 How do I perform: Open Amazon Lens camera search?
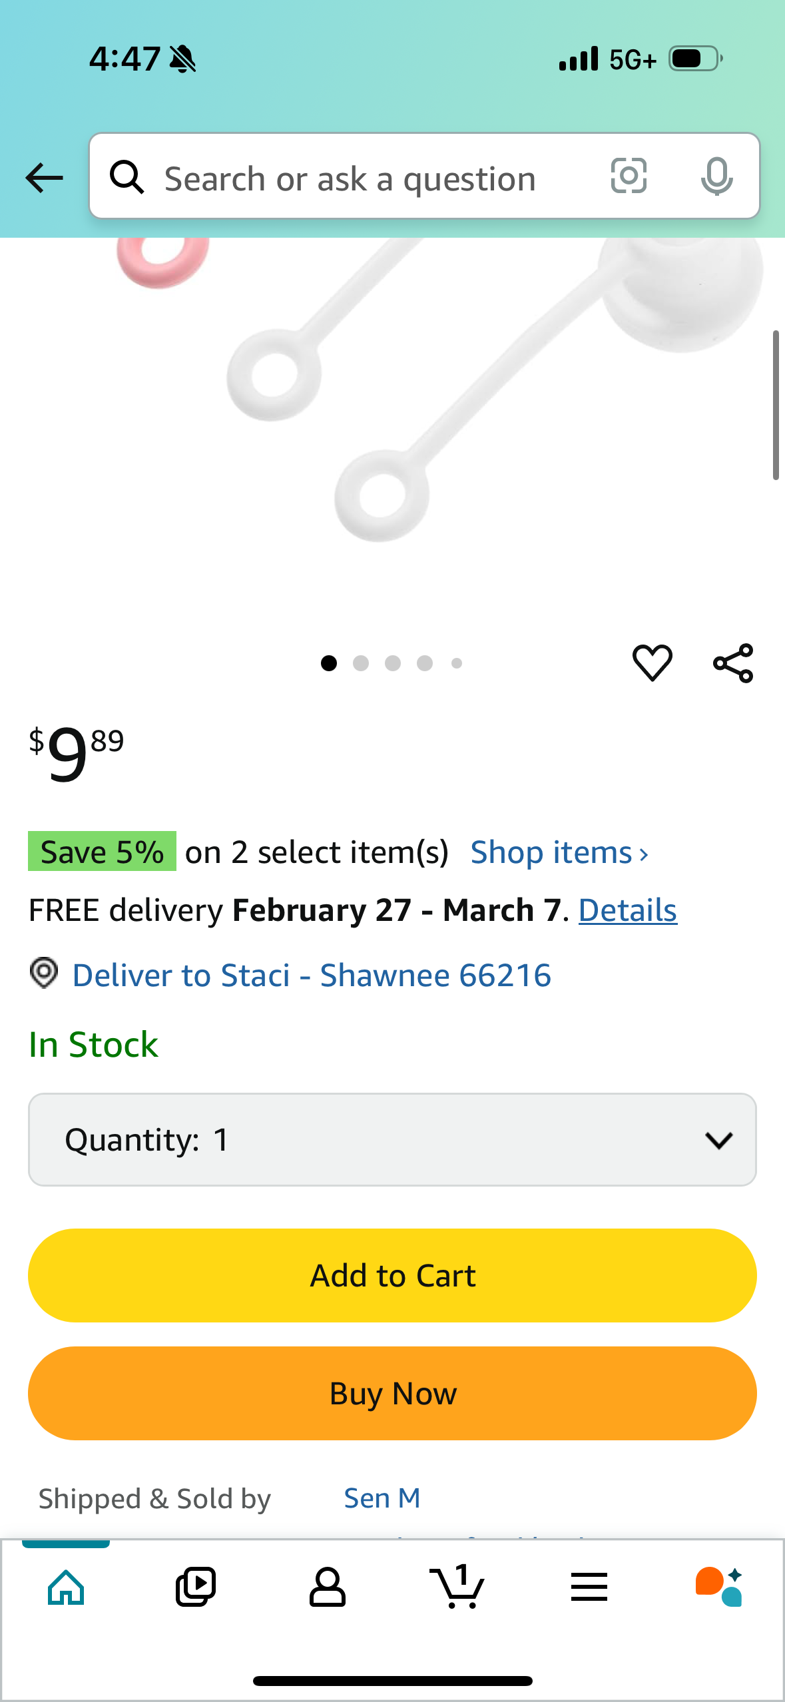(628, 176)
